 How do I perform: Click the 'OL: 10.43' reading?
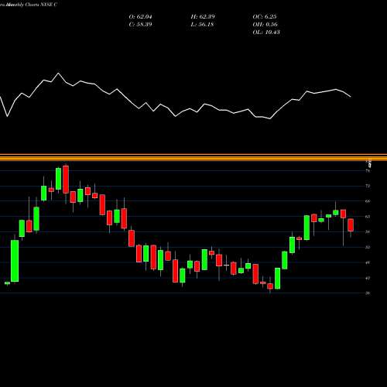click(266, 32)
